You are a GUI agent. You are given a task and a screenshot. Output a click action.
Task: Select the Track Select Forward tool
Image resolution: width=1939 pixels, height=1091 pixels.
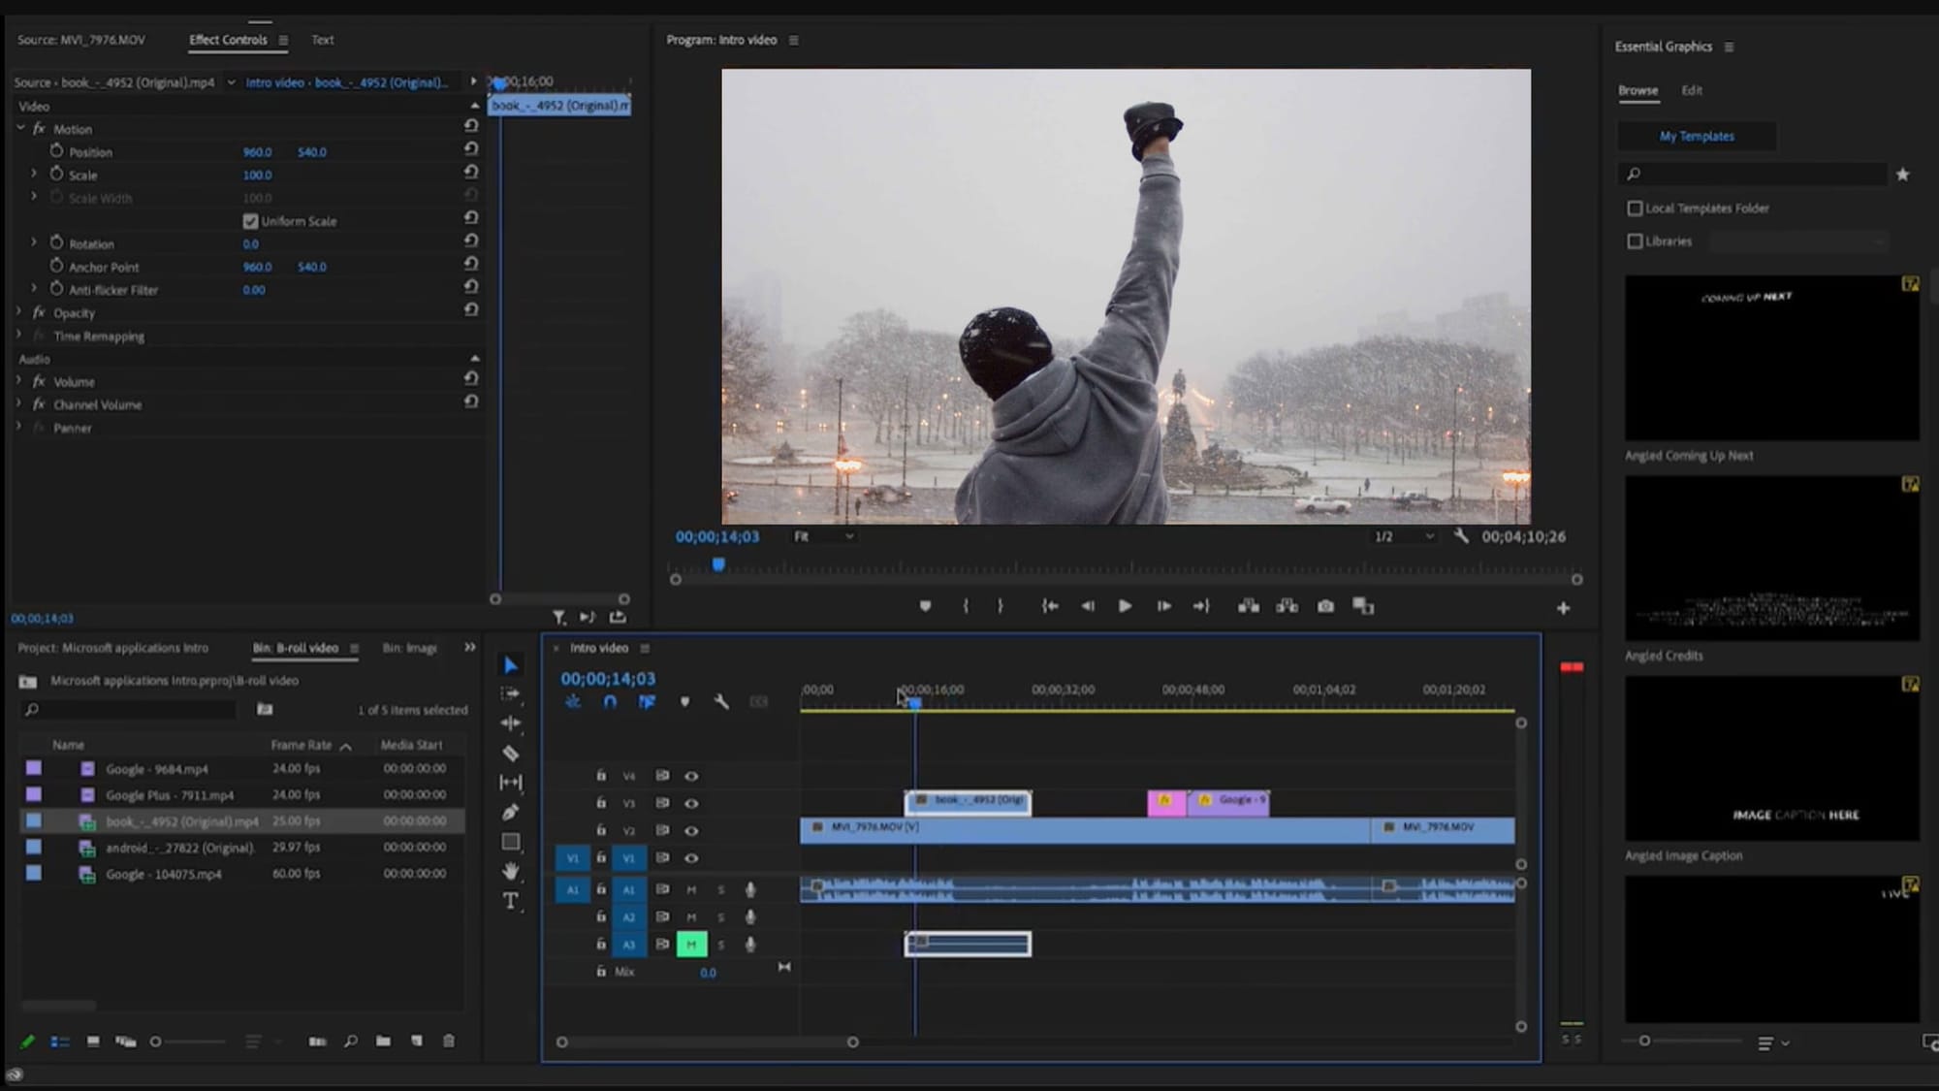[x=510, y=694]
